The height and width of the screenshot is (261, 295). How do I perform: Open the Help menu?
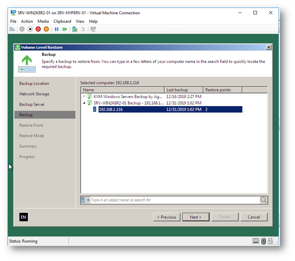tap(93, 21)
